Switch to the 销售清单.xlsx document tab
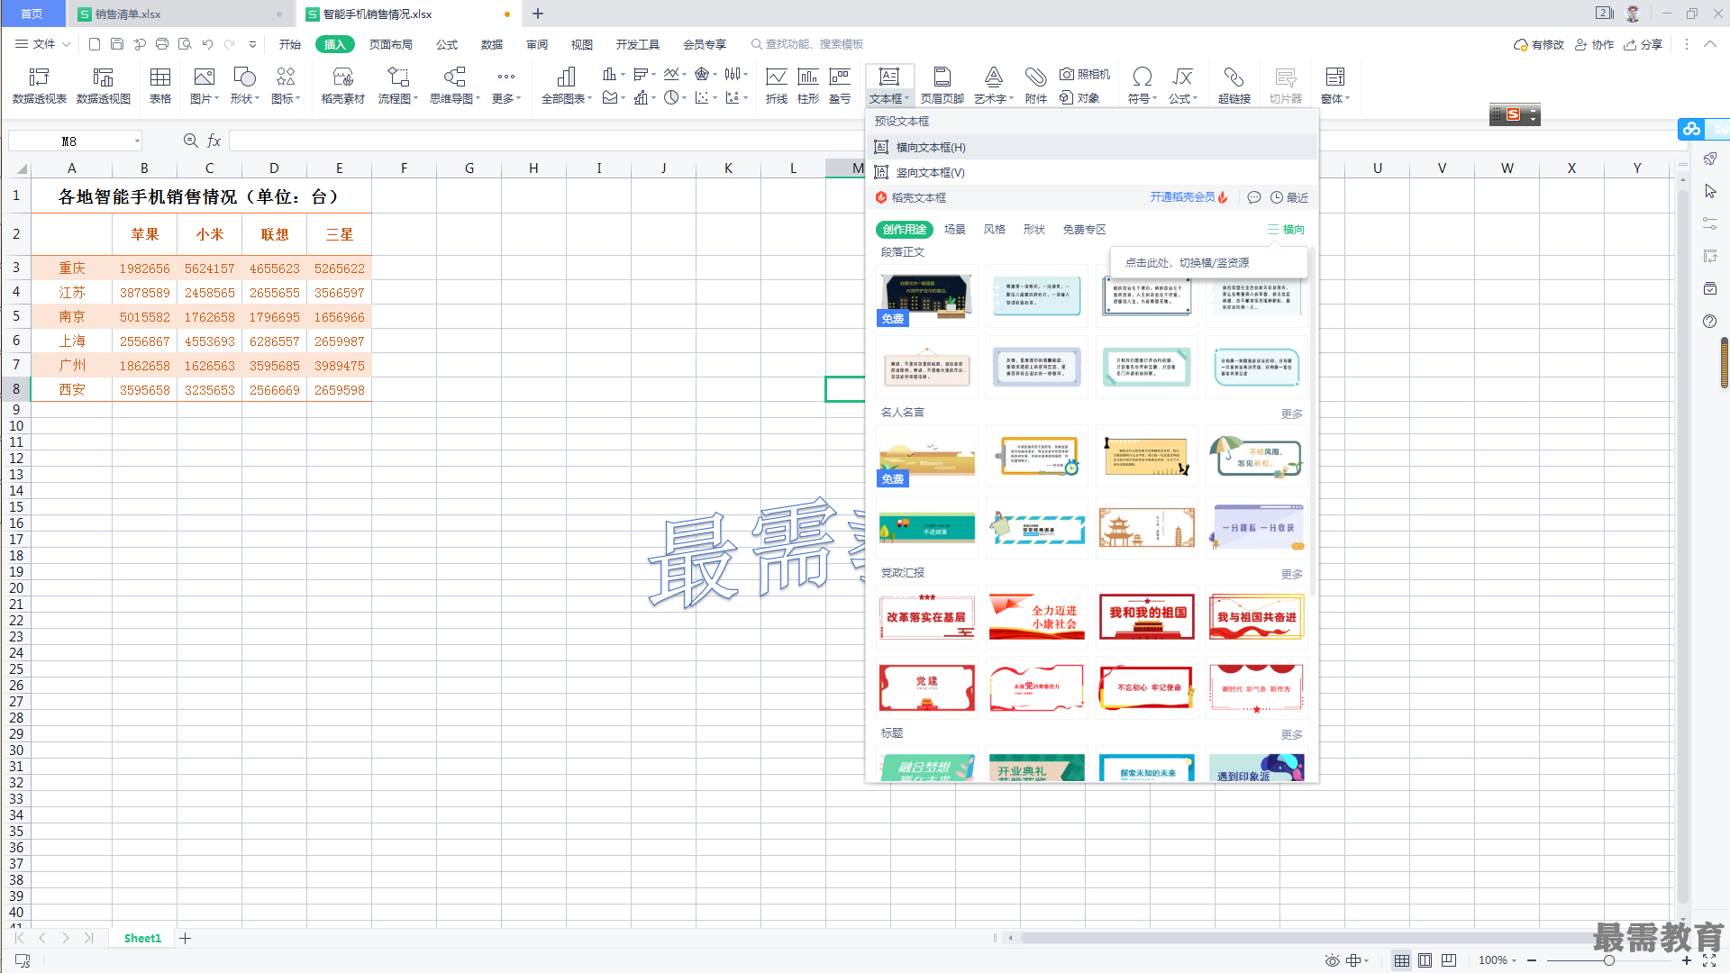The width and height of the screenshot is (1730, 973). click(180, 14)
